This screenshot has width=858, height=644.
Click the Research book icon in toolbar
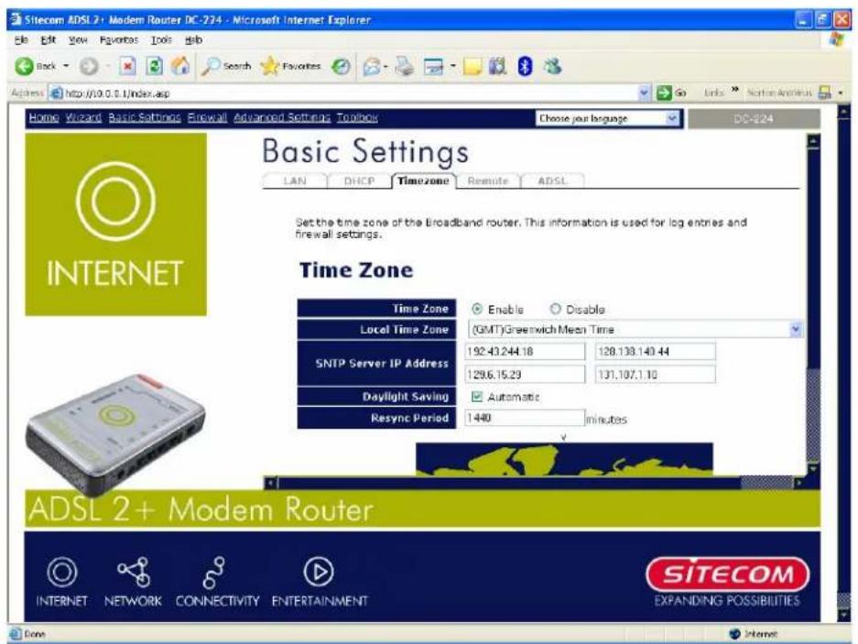click(497, 66)
